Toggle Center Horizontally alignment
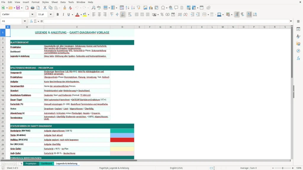The width and height of the screenshot is (303, 170). point(99,14)
